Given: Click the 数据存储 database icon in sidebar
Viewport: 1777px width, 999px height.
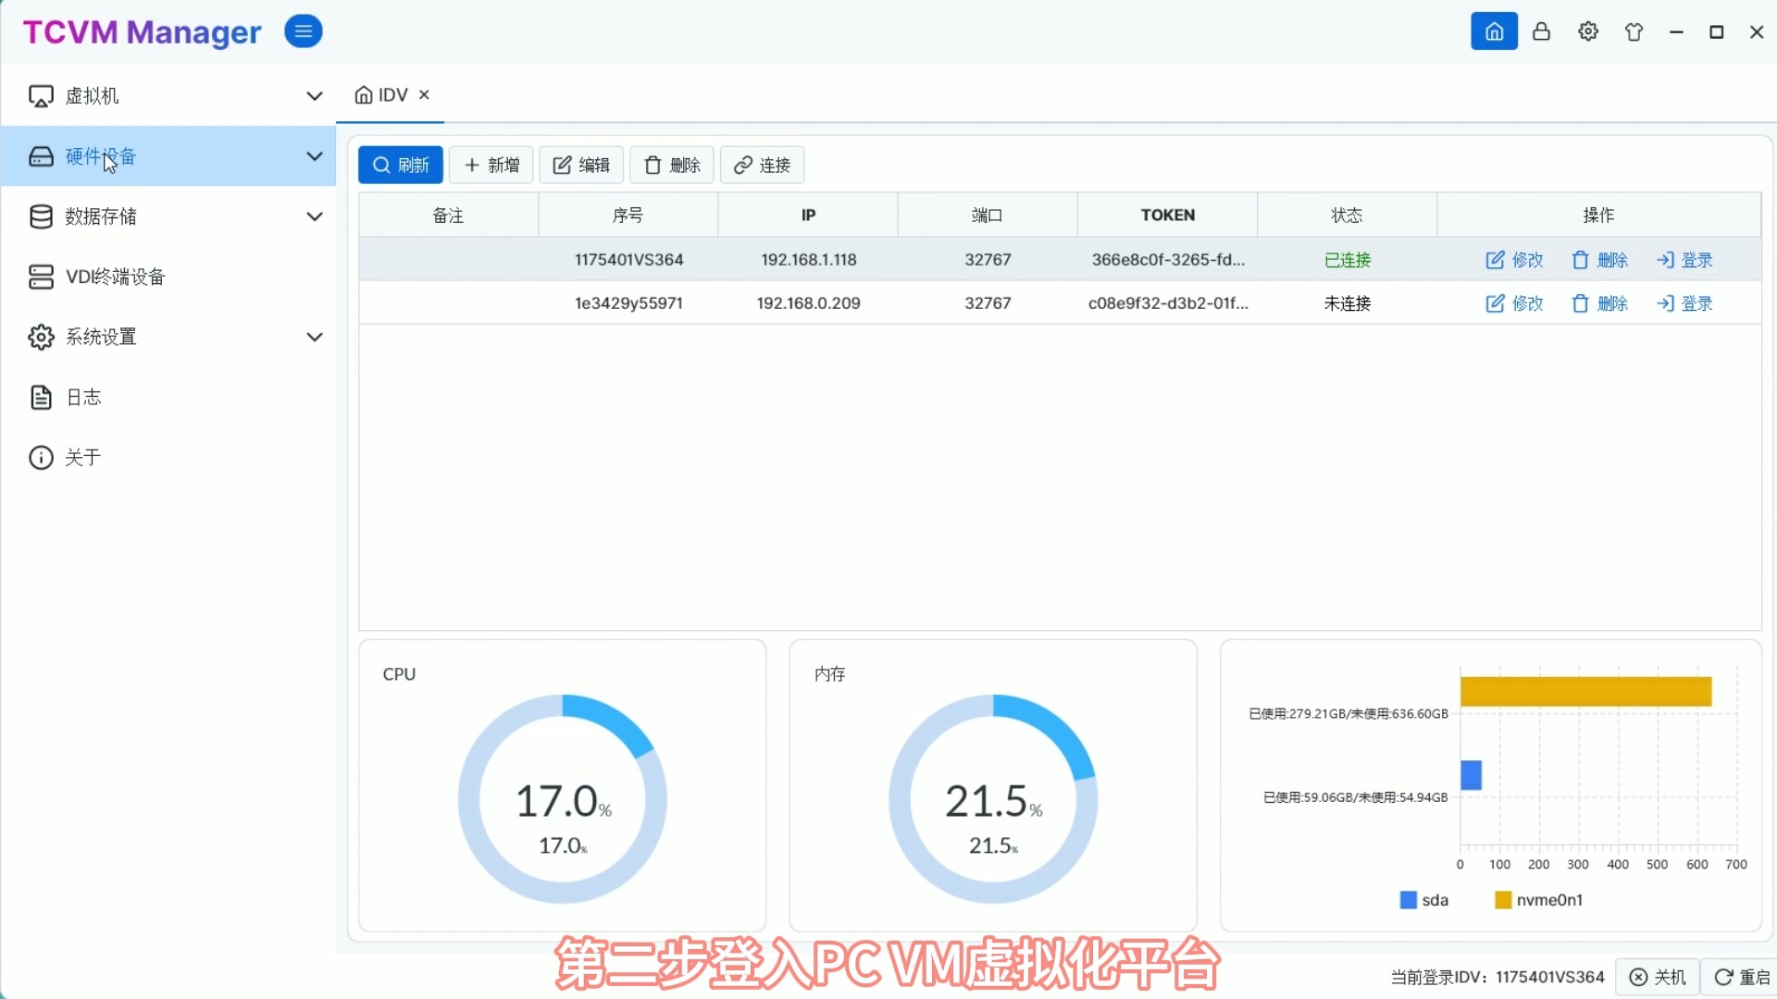Looking at the screenshot, I should tap(41, 216).
